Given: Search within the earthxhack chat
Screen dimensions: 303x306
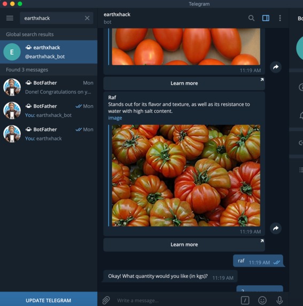Looking at the screenshot, I should (251, 18).
